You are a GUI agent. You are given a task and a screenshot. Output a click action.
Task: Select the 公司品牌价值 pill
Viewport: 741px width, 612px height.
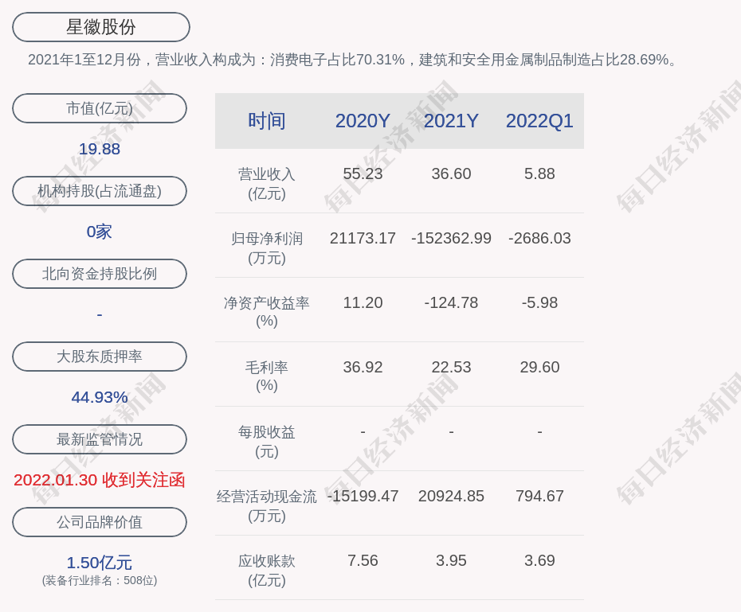coord(100,522)
